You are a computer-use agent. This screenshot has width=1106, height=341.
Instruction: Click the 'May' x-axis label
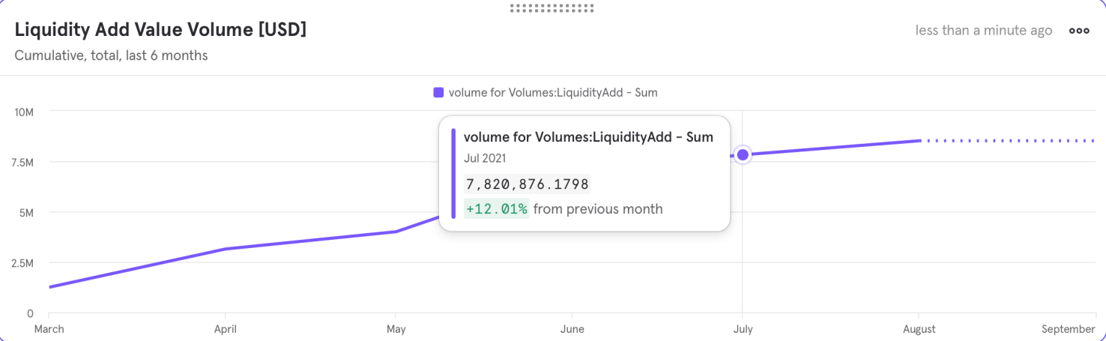(x=396, y=329)
